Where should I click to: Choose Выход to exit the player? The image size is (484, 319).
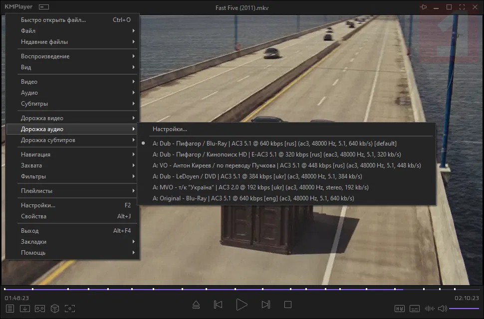[72, 231]
